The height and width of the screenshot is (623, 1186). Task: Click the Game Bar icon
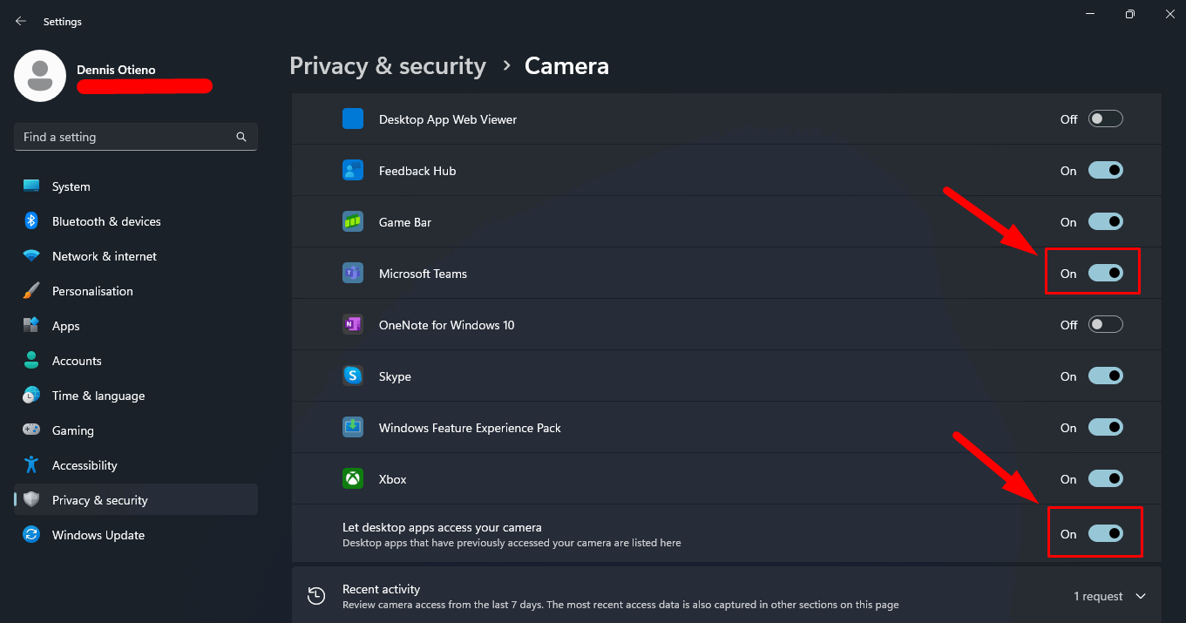pyautogui.click(x=353, y=221)
